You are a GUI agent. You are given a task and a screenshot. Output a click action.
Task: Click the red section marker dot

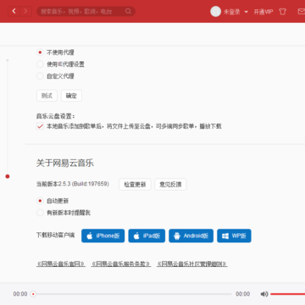[x=8, y=176]
